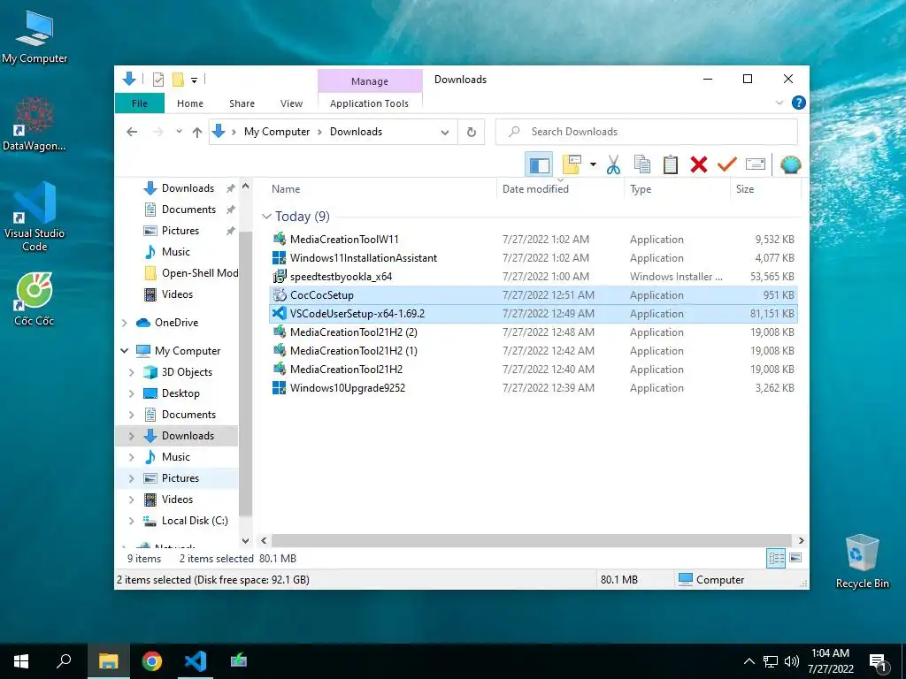
Task: Open Google Chrome from the taskbar
Action: (x=152, y=661)
